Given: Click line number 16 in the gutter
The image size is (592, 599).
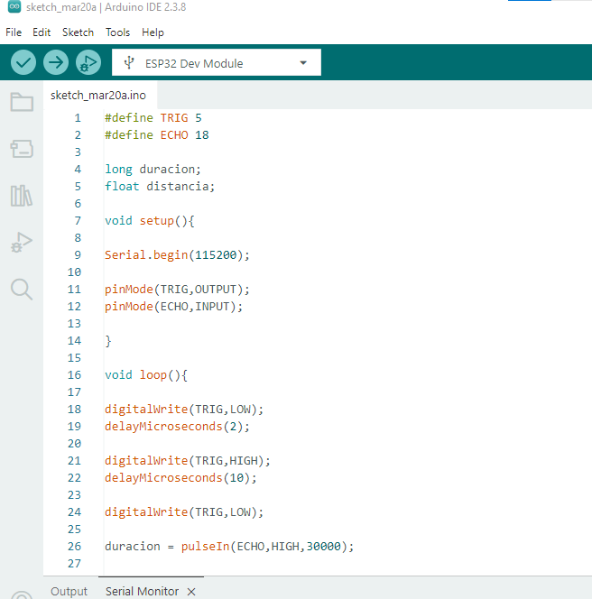Looking at the screenshot, I should pyautogui.click(x=74, y=374).
